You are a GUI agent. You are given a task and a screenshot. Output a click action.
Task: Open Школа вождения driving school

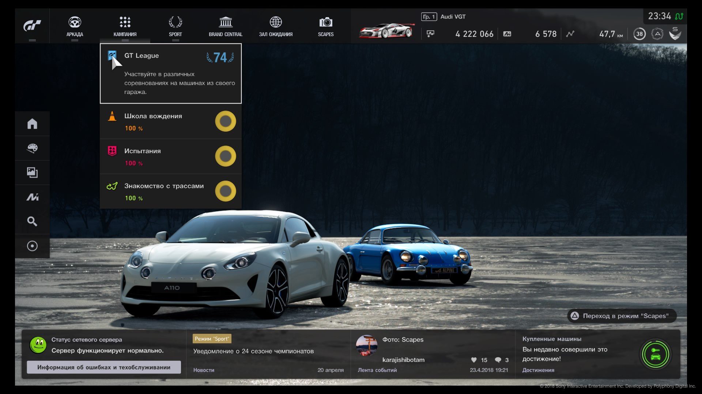pyautogui.click(x=171, y=121)
